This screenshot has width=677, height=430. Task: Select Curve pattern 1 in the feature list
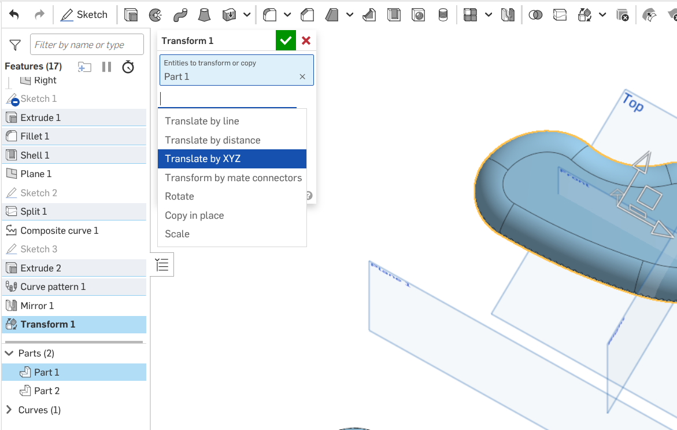tap(74, 286)
